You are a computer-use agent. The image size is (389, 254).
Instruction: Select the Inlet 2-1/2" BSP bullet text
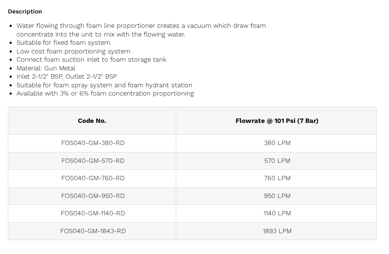tap(67, 77)
